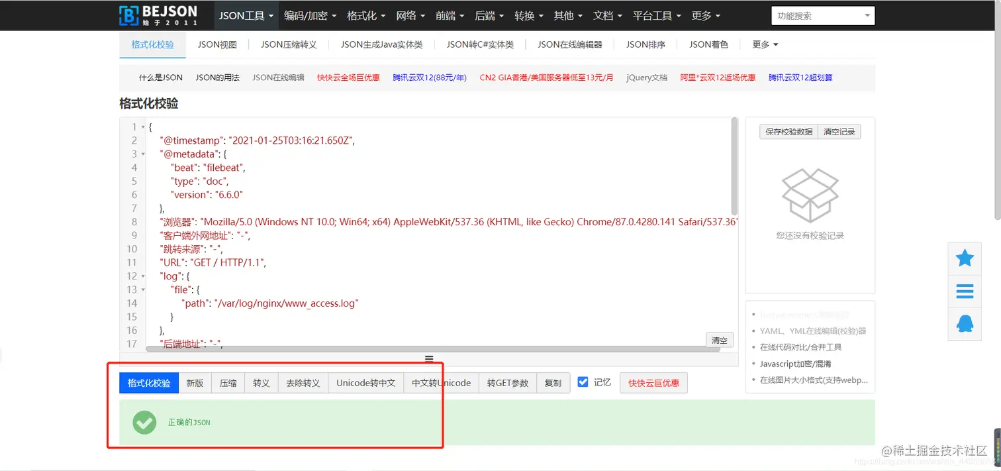
Task: Open the 后端 dropdown menu
Action: [x=489, y=15]
